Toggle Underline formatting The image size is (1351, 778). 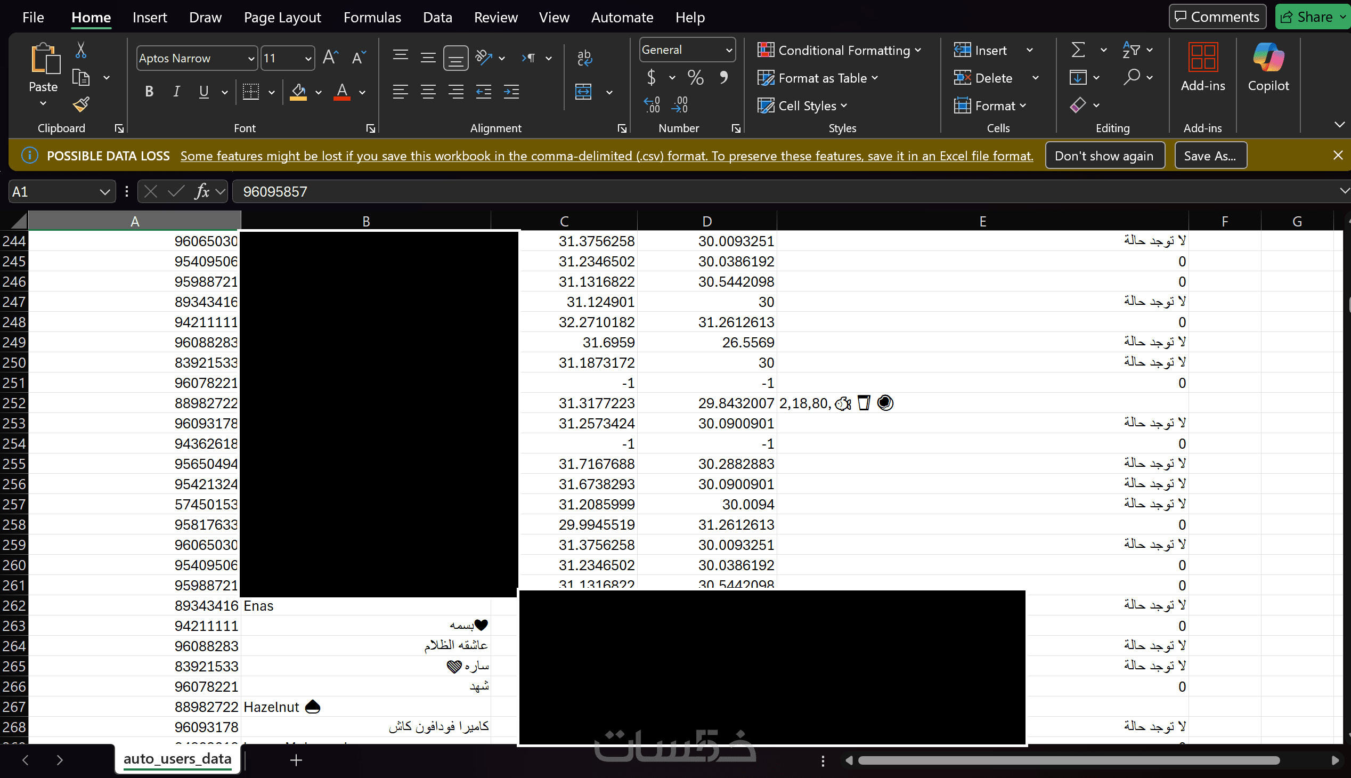204,92
